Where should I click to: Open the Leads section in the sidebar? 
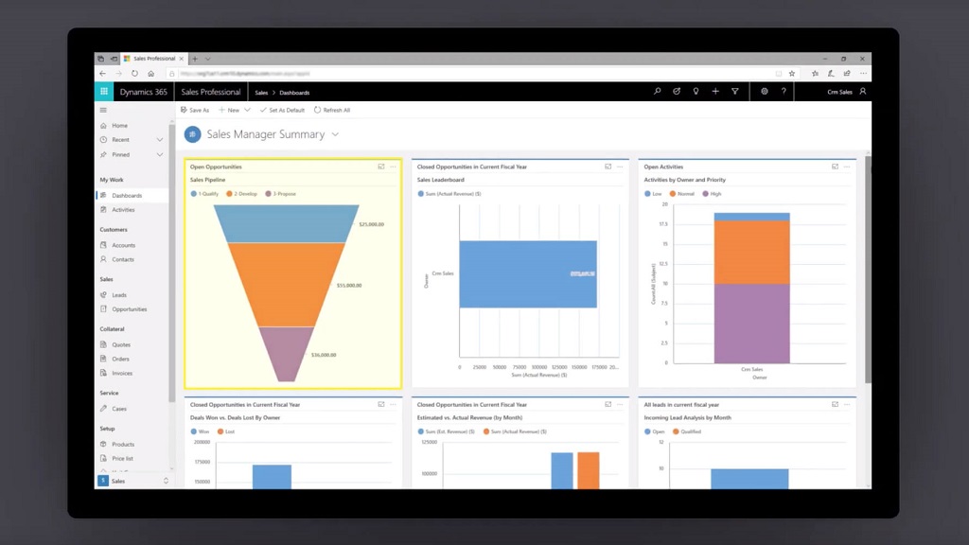click(120, 294)
